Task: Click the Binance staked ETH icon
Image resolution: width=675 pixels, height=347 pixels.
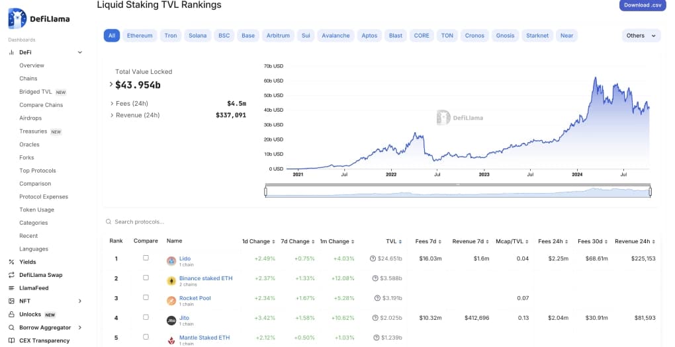Action: (x=171, y=281)
